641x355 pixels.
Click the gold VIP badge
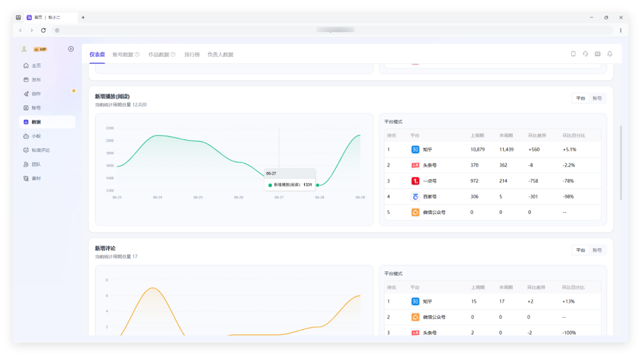pos(40,49)
